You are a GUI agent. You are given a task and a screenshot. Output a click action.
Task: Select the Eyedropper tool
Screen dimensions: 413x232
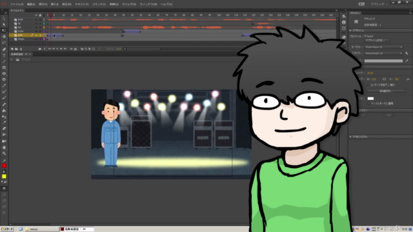[4, 122]
